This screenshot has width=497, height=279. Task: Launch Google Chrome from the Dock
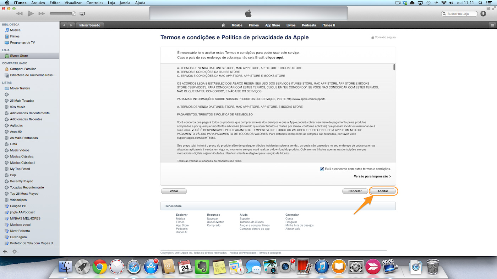coord(100,267)
